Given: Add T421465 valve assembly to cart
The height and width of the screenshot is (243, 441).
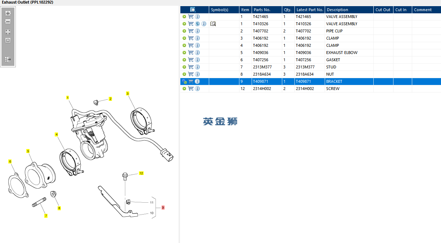Looking at the screenshot, I should 191,17.
